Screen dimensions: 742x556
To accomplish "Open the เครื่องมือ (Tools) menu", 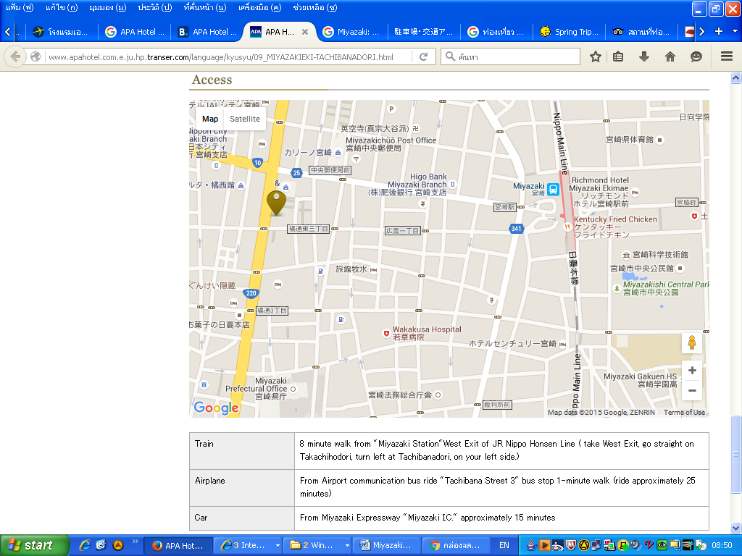I will [x=259, y=7].
